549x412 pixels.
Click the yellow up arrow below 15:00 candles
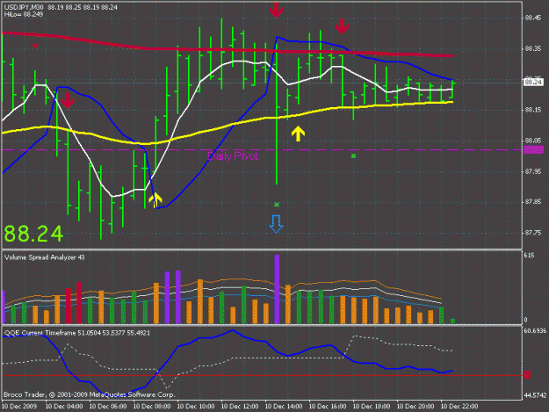(x=298, y=134)
